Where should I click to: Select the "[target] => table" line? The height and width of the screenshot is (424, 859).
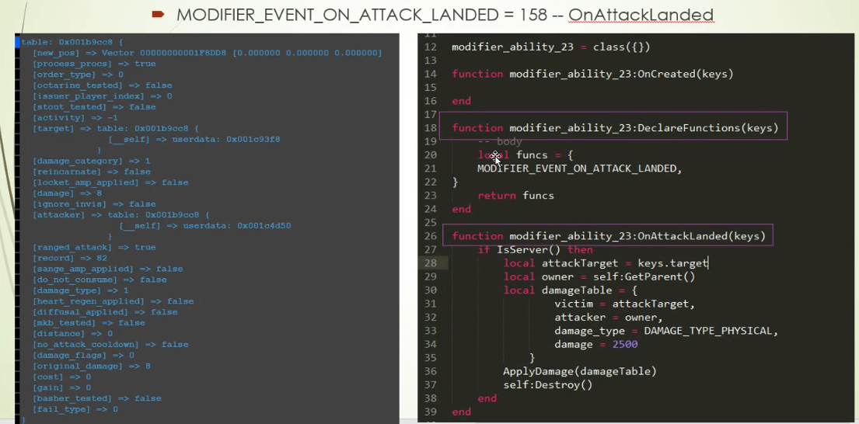116,129
